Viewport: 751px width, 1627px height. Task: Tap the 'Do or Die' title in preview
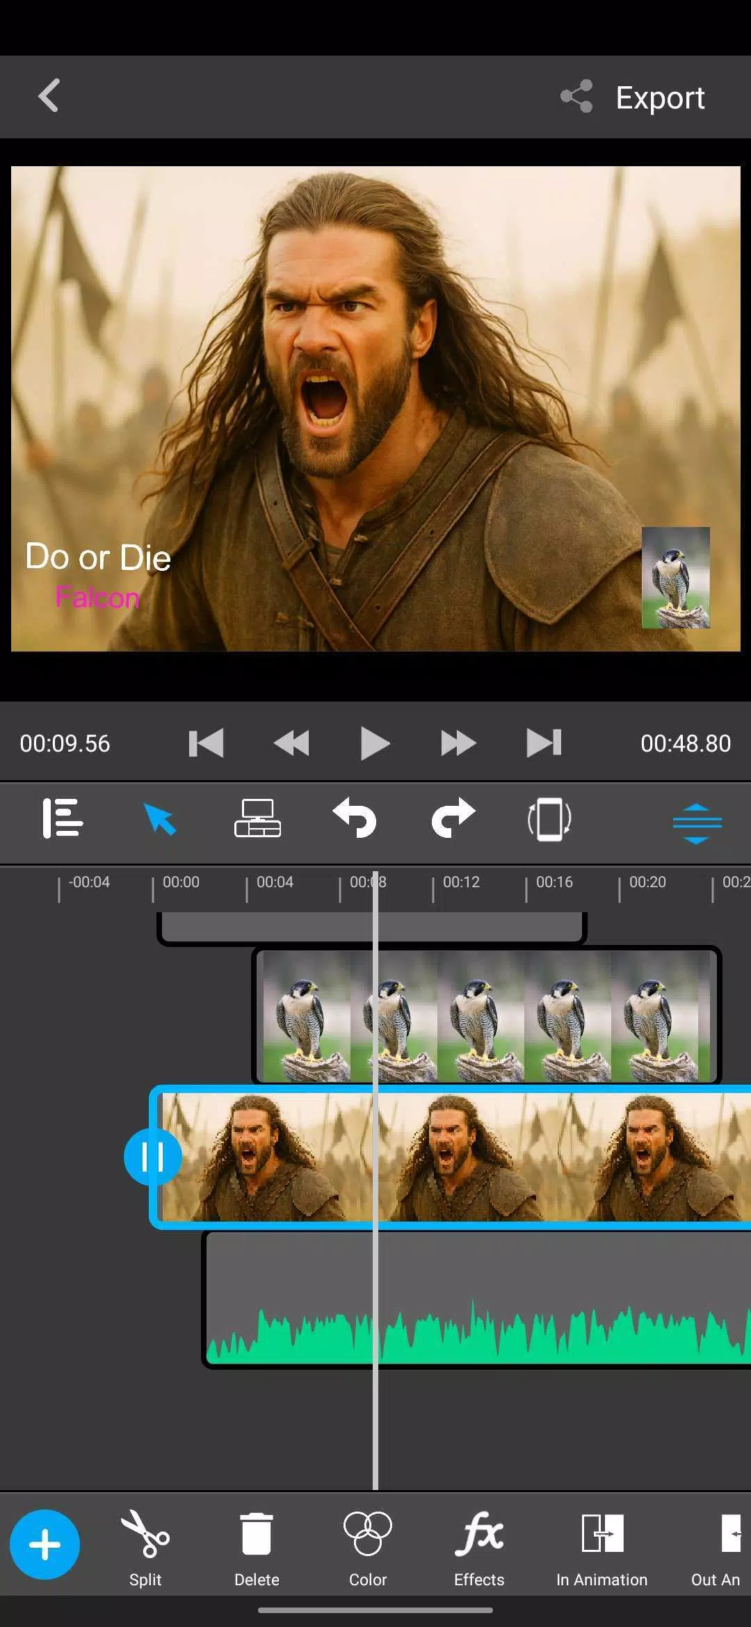pyautogui.click(x=98, y=558)
